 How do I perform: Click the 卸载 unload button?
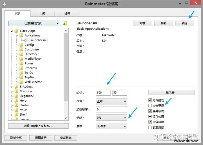142,23
